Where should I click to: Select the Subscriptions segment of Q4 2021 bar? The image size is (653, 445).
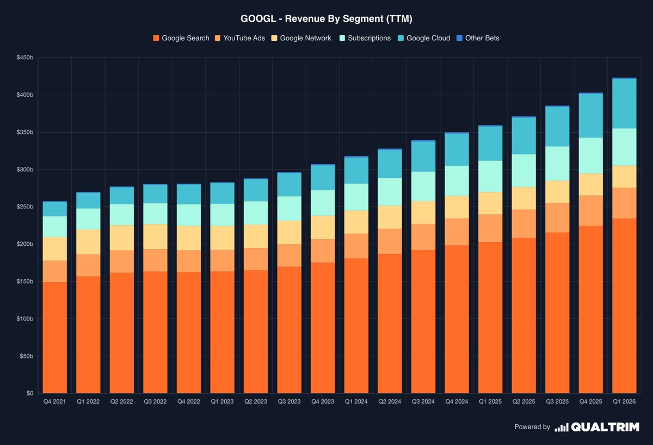click(55, 227)
